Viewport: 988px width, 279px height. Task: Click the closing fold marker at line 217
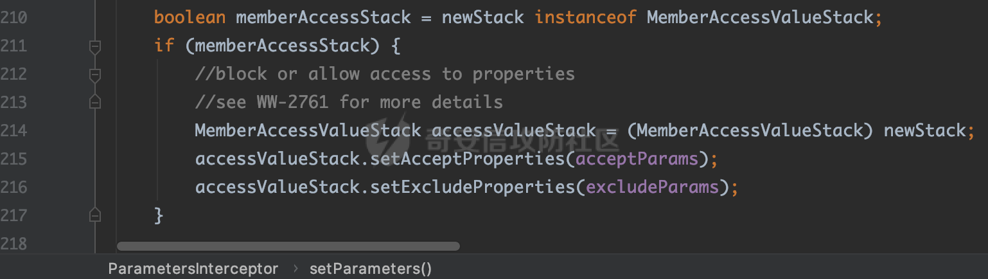95,215
